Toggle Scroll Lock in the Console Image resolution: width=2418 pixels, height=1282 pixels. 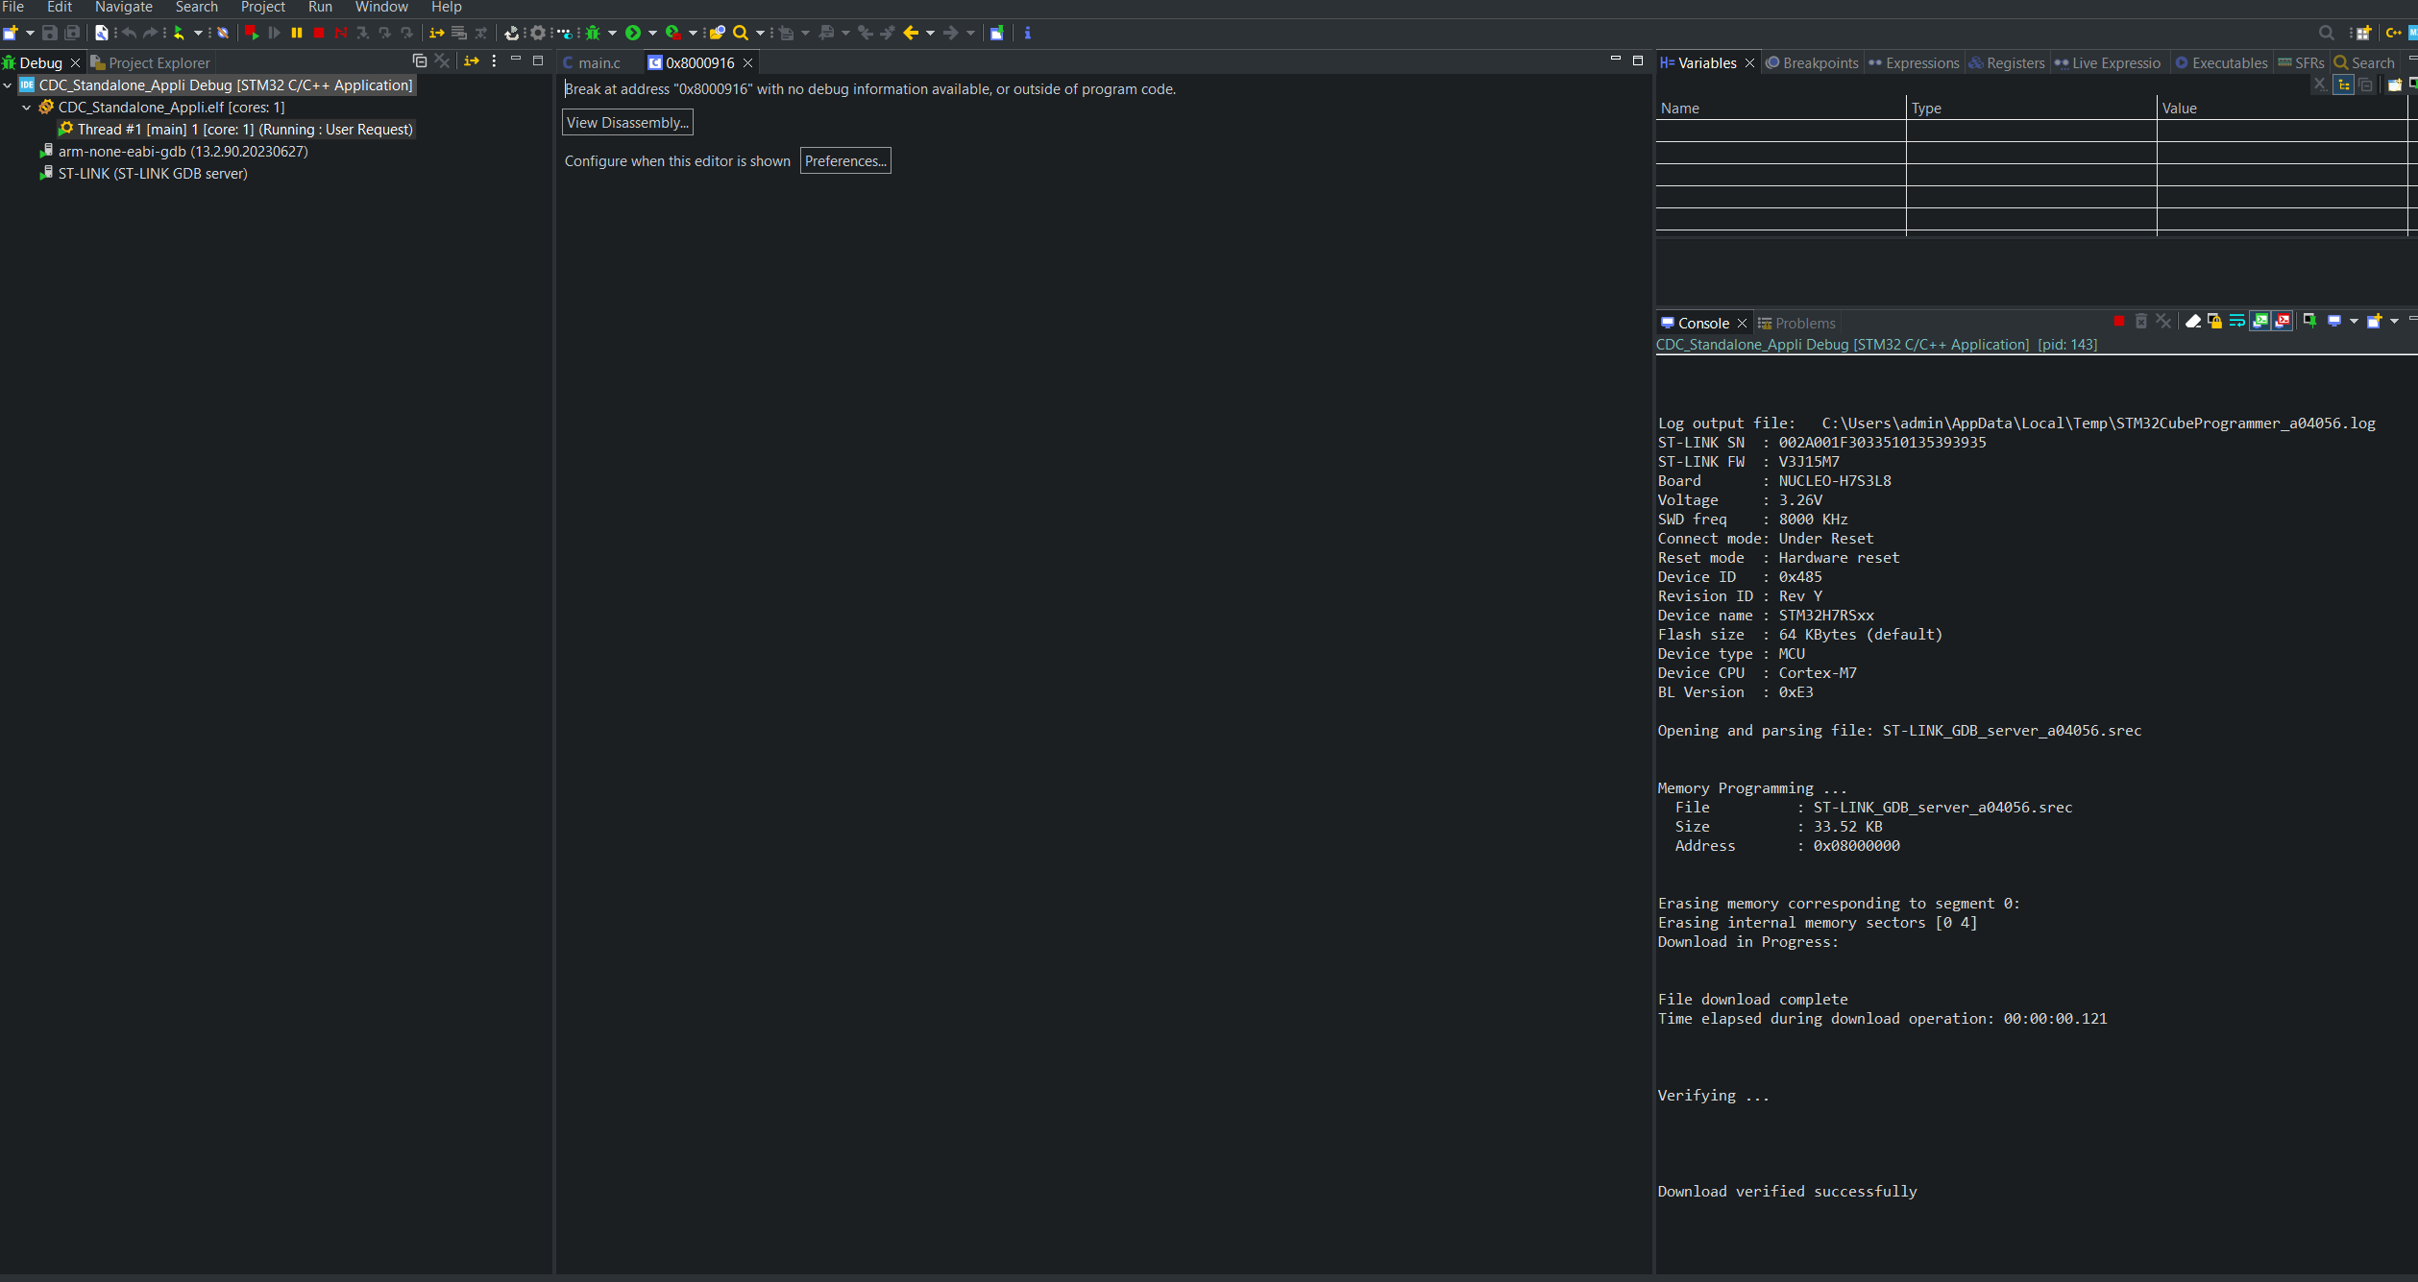click(x=2214, y=322)
